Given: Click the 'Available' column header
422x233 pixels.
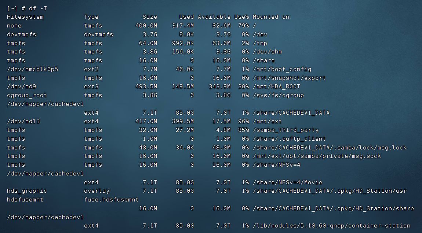Looking at the screenshot, I should [214, 17].
